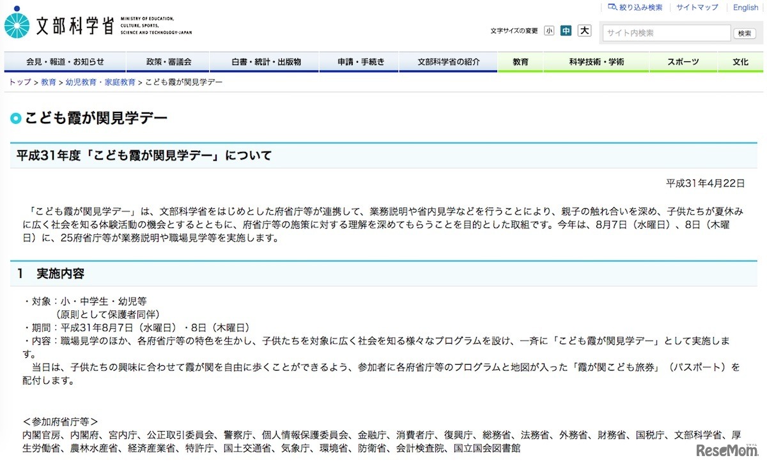Viewport: 767px width, 465px height.
Task: Click the 平成31年度「こども霞が関見学デー」について heading
Action: [x=144, y=155]
